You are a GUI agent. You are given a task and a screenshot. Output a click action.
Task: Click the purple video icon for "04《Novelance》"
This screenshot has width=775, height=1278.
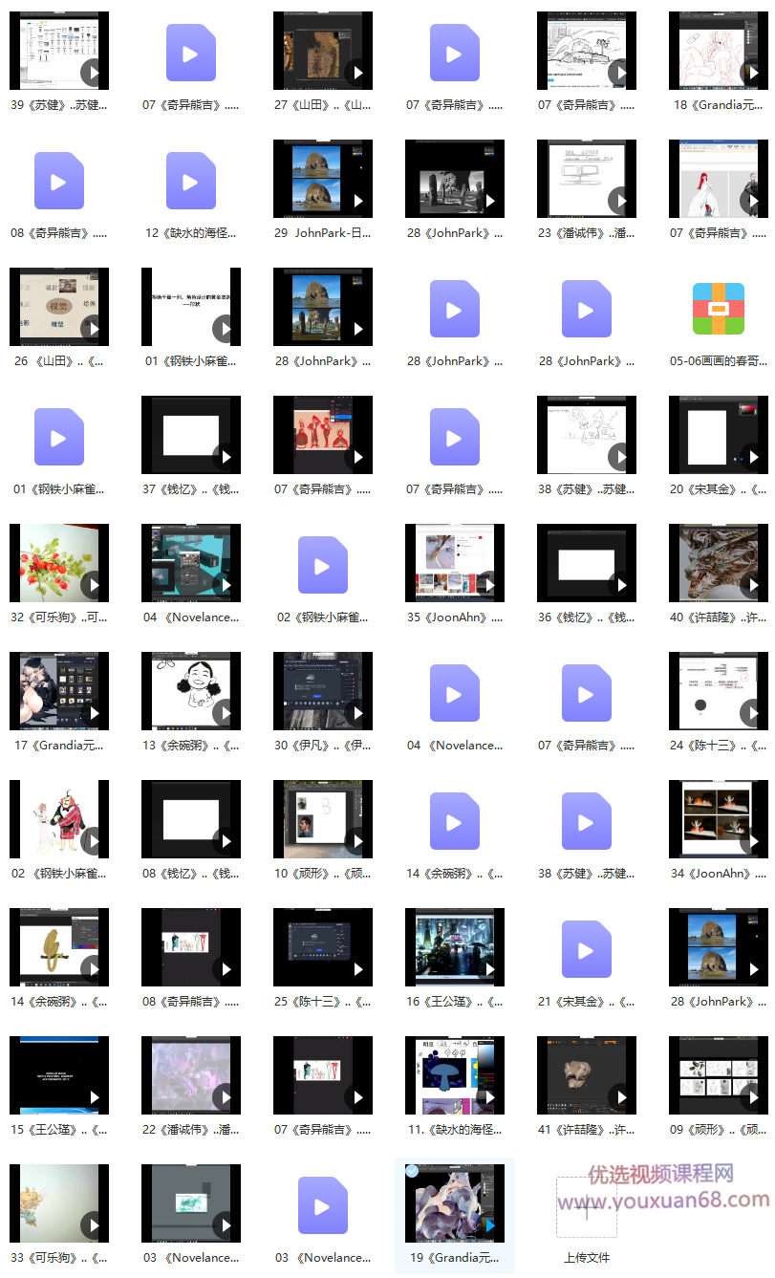point(454,691)
